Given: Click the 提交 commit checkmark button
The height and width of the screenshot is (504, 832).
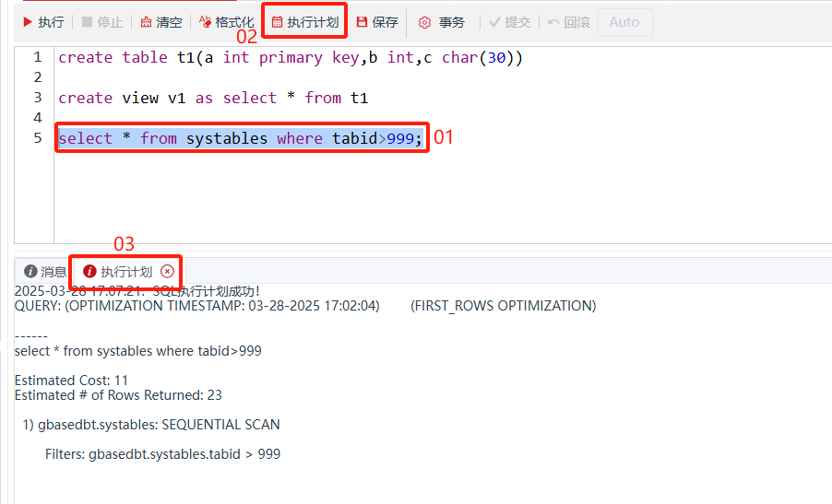Looking at the screenshot, I should pos(495,22).
